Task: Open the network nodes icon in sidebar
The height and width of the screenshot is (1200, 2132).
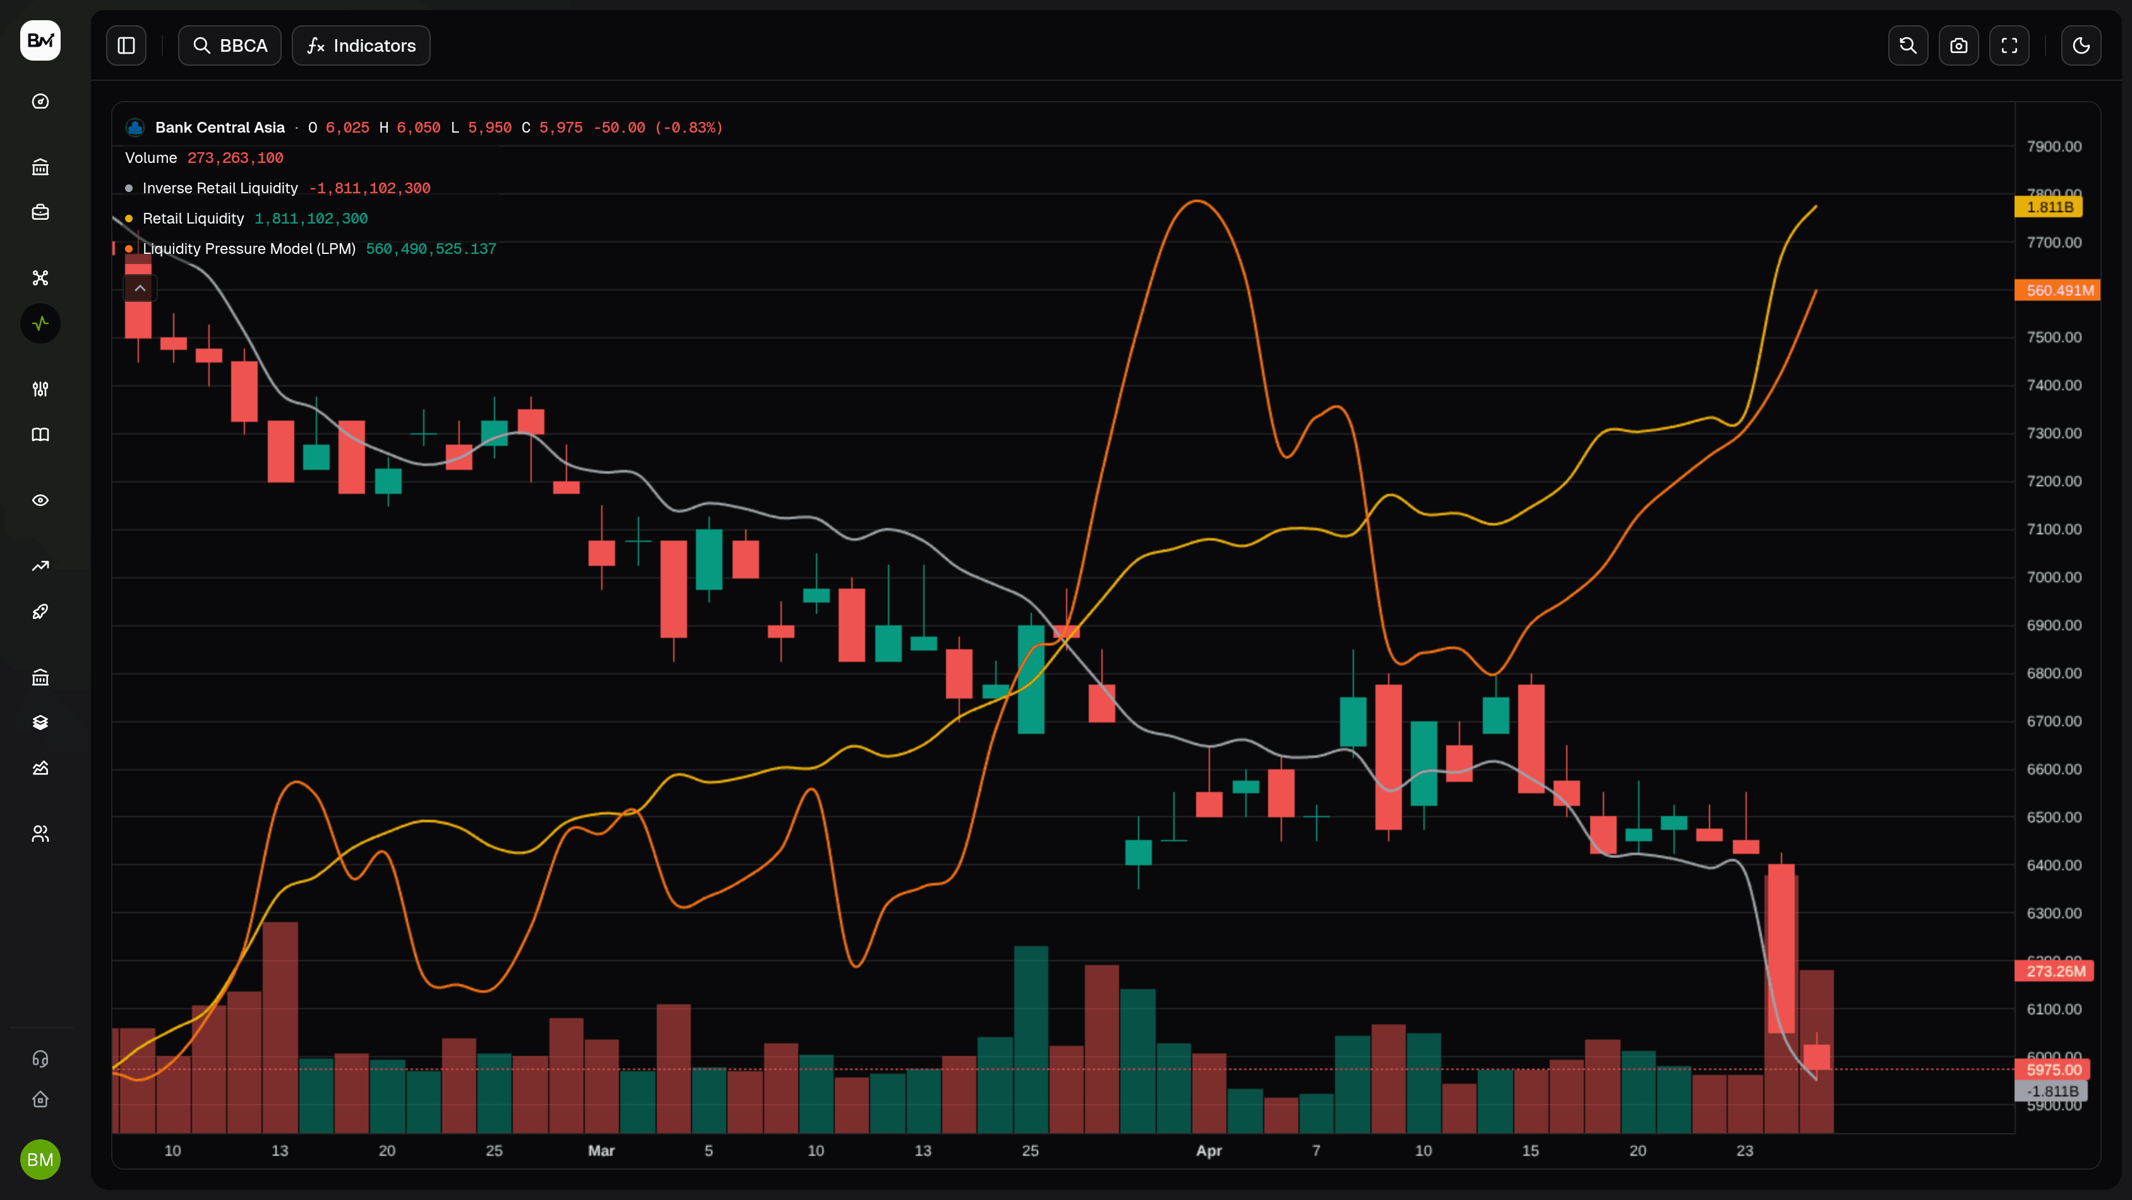Action: pyautogui.click(x=40, y=278)
